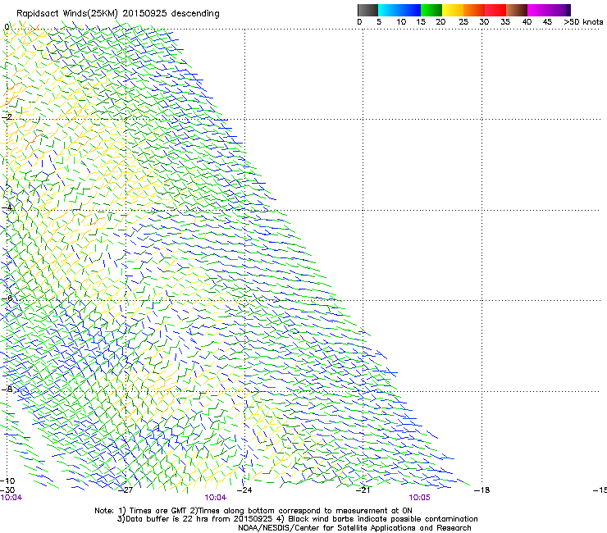The image size is (607, 533).
Task: Select the orange 25–30 knots legend segment
Action: click(474, 10)
